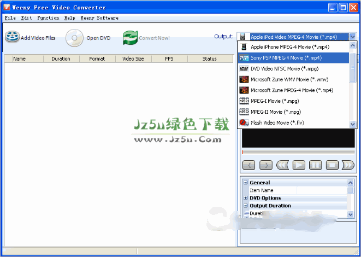
Task: Expand the DVD Options property group
Action: coord(246,198)
